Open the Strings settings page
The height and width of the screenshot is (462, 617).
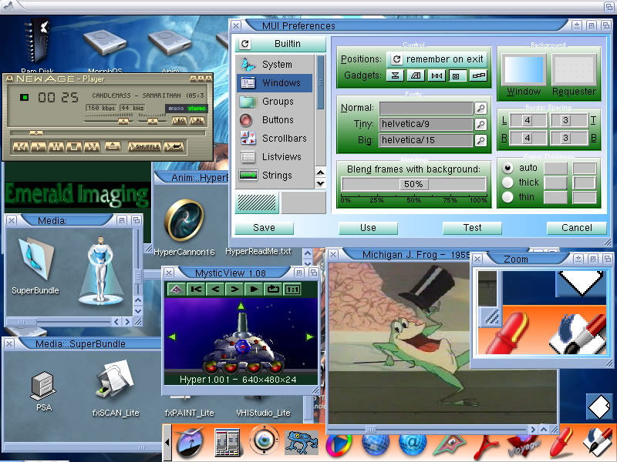275,176
